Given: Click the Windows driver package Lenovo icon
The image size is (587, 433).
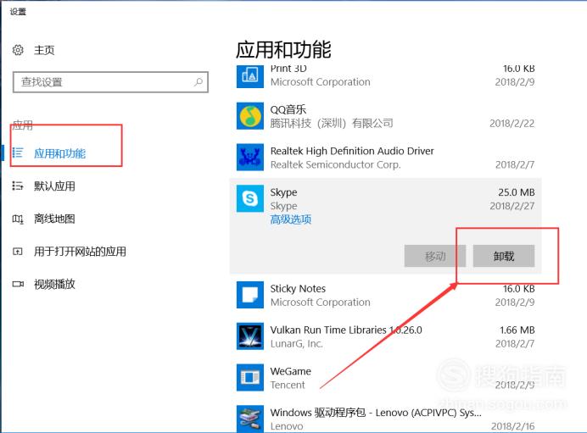Looking at the screenshot, I should pyautogui.click(x=250, y=419).
